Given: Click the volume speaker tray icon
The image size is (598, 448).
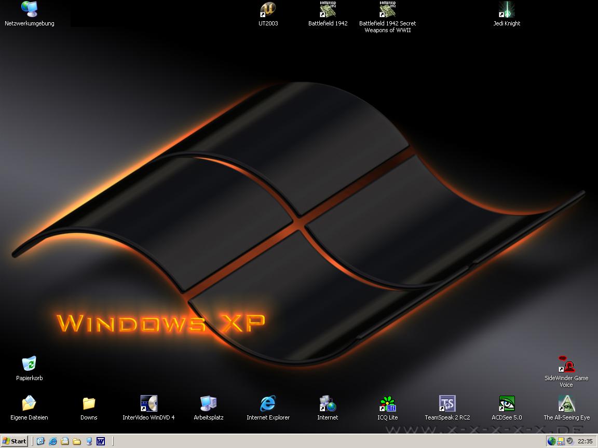Looking at the screenshot, I should pos(570,441).
